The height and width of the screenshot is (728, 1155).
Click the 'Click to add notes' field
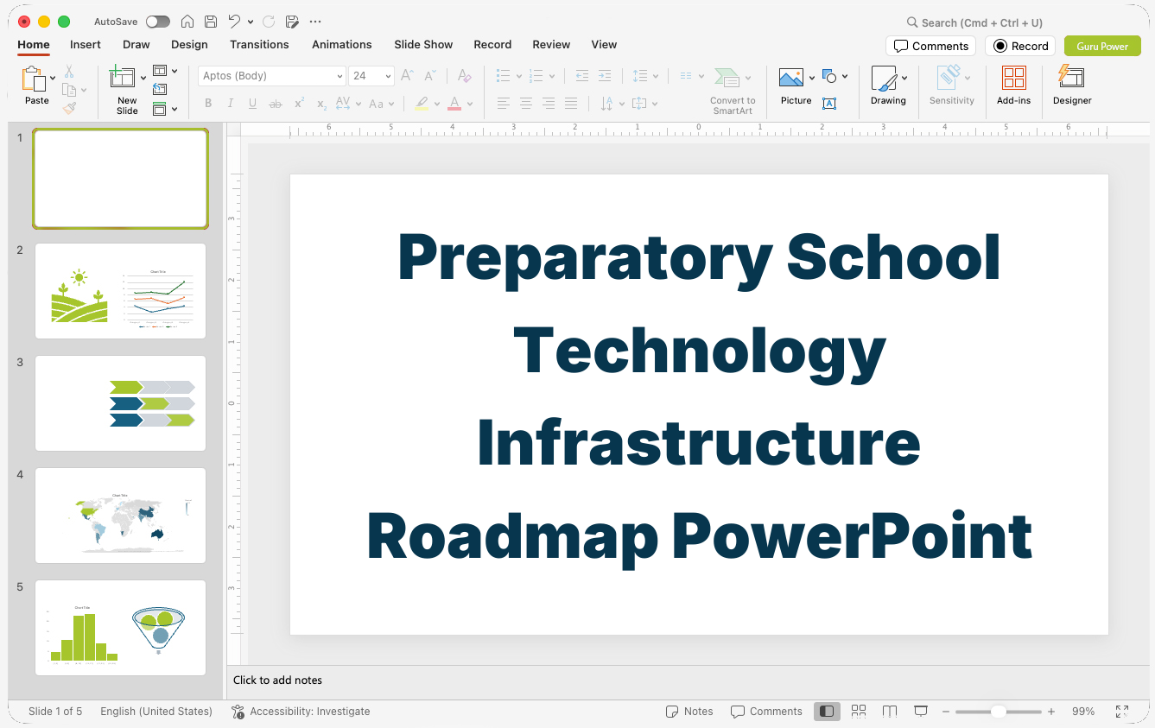(688, 681)
